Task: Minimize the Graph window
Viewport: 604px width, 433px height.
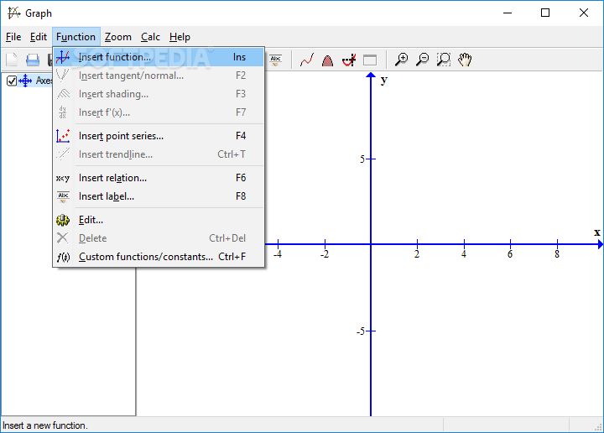Action: (508, 13)
